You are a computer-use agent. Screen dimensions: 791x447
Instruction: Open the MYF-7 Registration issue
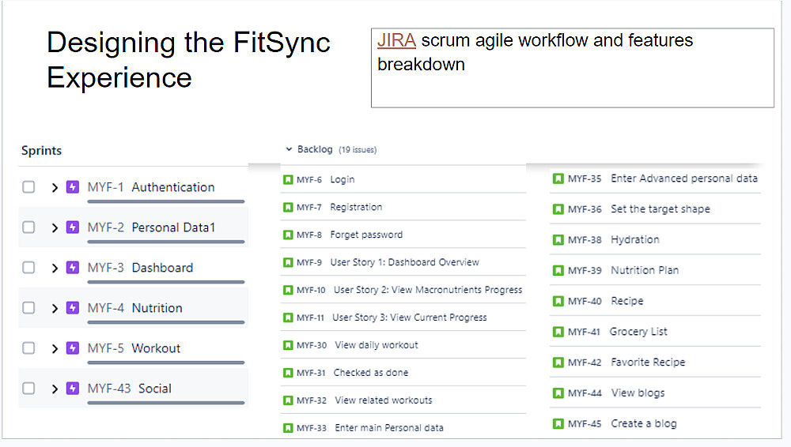[355, 207]
